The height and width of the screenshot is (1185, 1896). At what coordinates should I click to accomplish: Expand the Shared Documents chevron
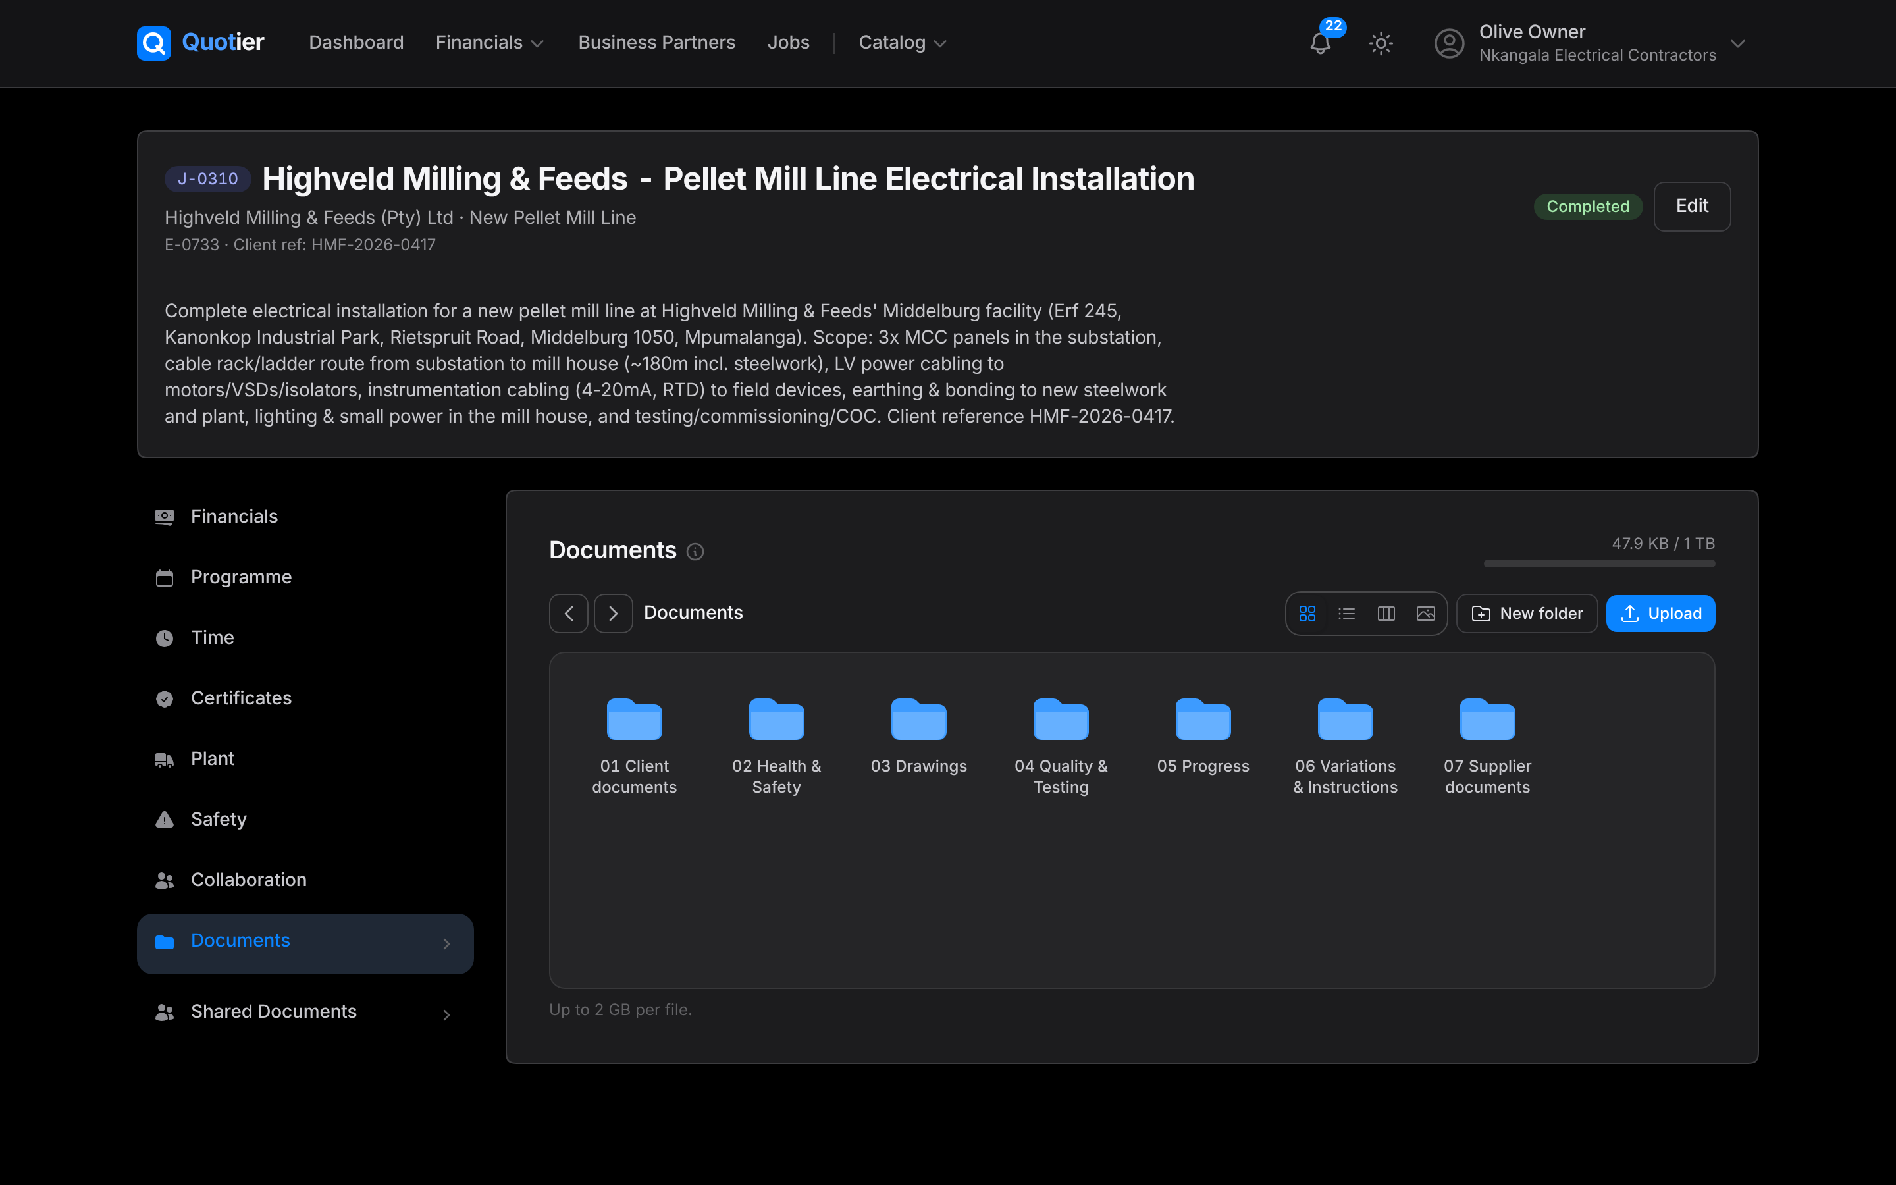pyautogui.click(x=446, y=1014)
